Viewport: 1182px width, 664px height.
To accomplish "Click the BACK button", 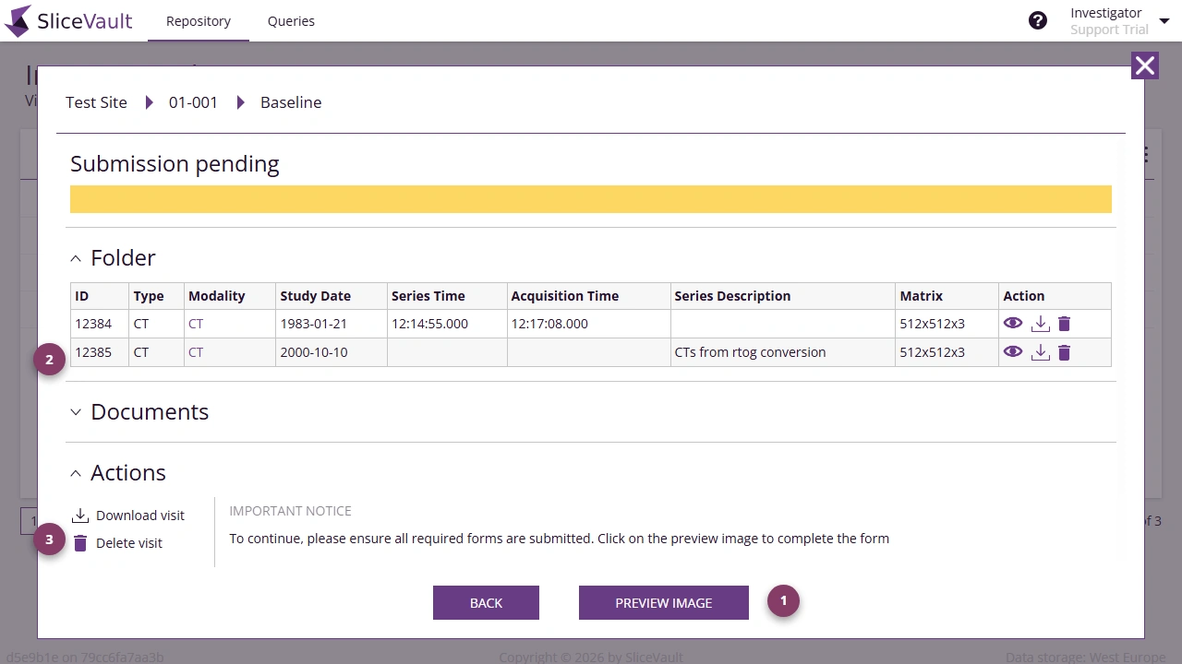I will [486, 602].
